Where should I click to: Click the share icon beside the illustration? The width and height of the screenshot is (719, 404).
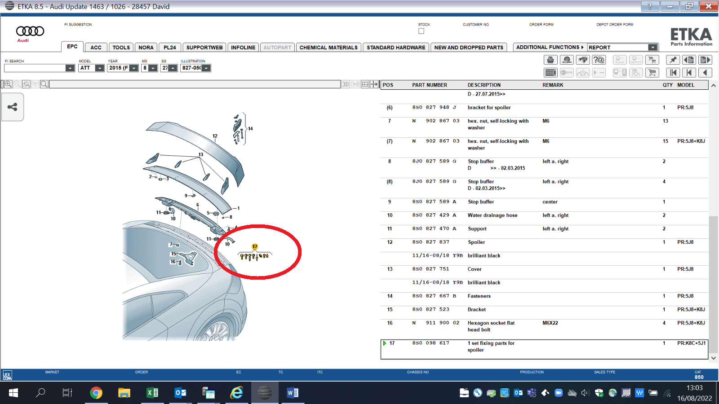pyautogui.click(x=13, y=107)
